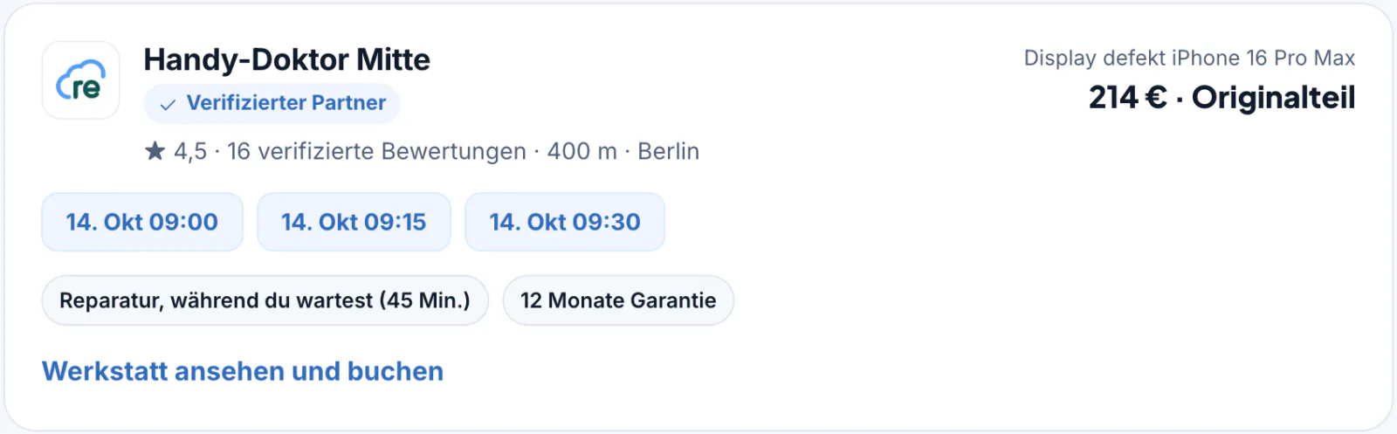
Task: Click the Verifizierter Partner text
Action: pyautogui.click(x=286, y=103)
